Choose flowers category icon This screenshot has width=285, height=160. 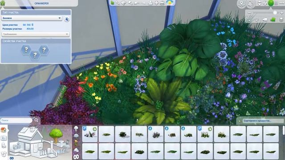pos(76,143)
